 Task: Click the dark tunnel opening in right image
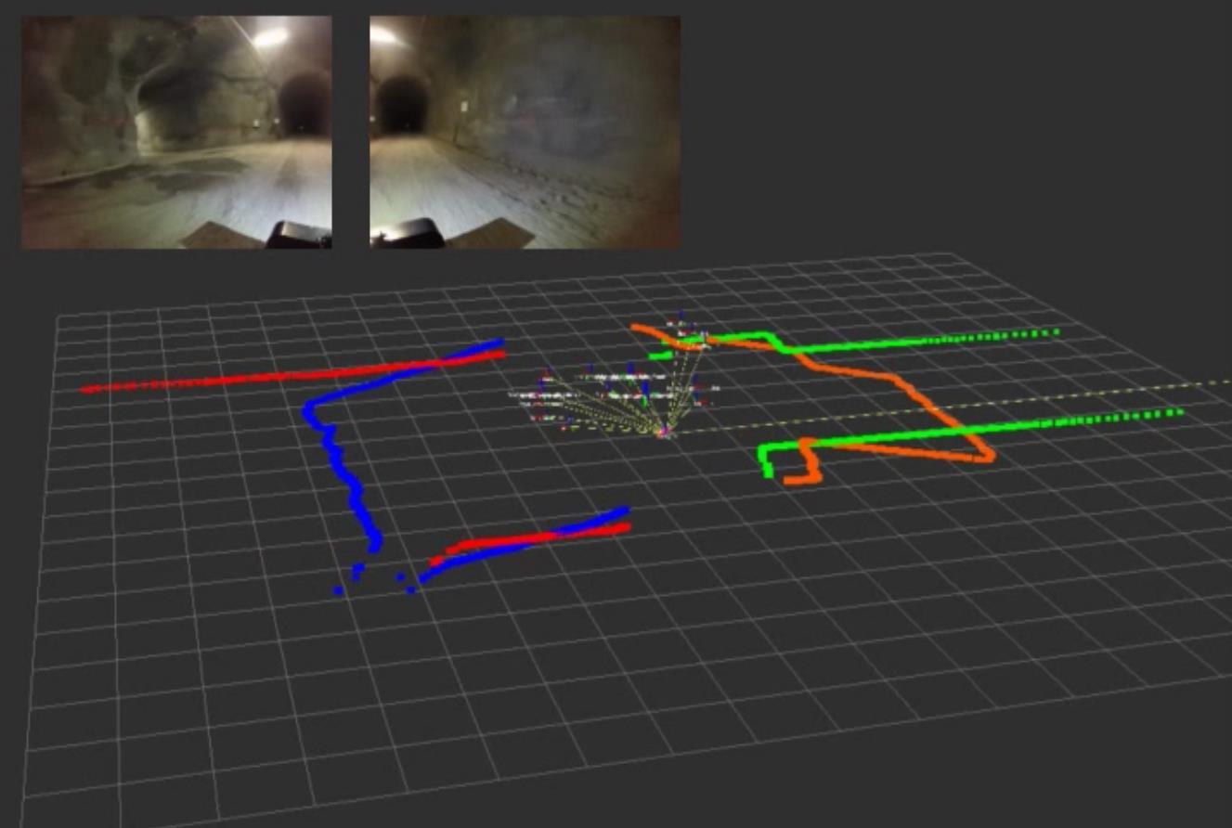click(403, 104)
